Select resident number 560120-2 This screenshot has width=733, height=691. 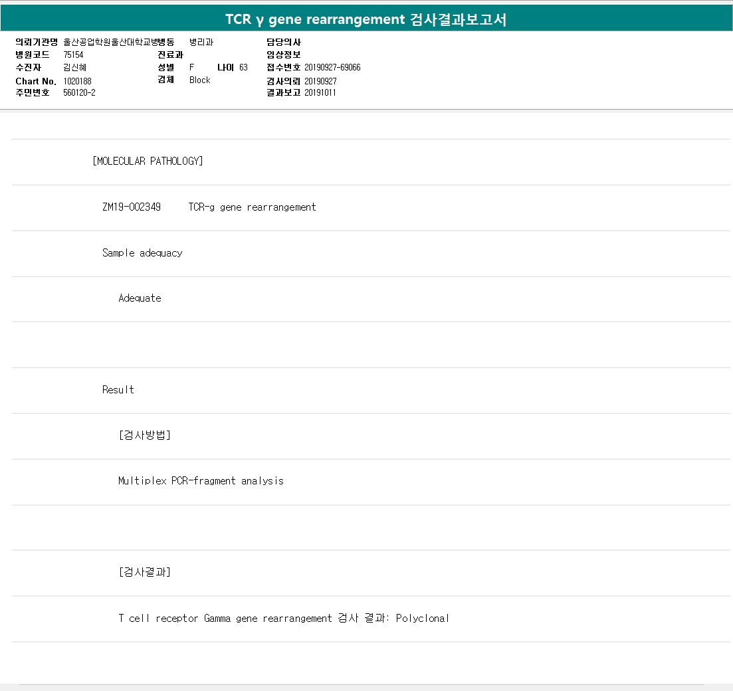click(80, 92)
